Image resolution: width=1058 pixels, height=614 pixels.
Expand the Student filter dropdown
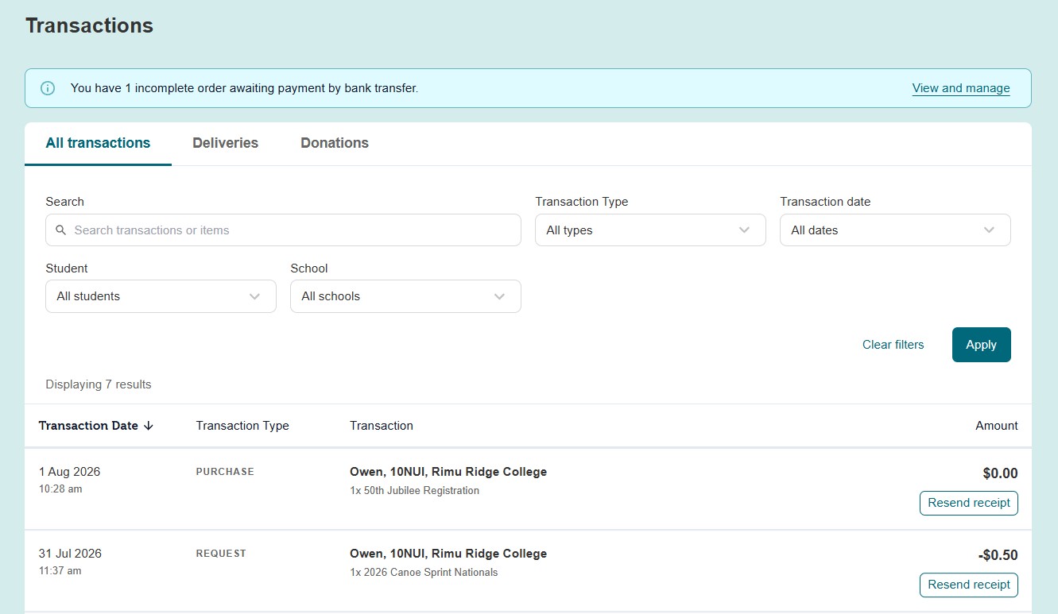161,296
